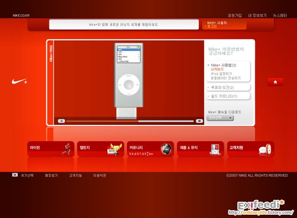Screen dimensions: 297x218
Task: Select 운동데이터 전송하기 guide item
Action: pyautogui.click(x=226, y=78)
